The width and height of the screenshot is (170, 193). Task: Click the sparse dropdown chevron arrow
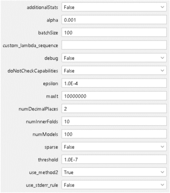pos(162,147)
